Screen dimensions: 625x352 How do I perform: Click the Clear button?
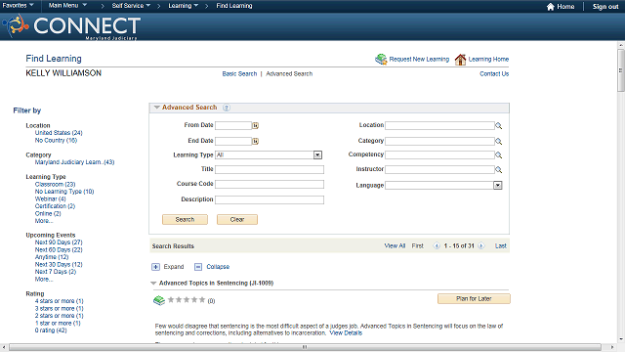pyautogui.click(x=237, y=219)
